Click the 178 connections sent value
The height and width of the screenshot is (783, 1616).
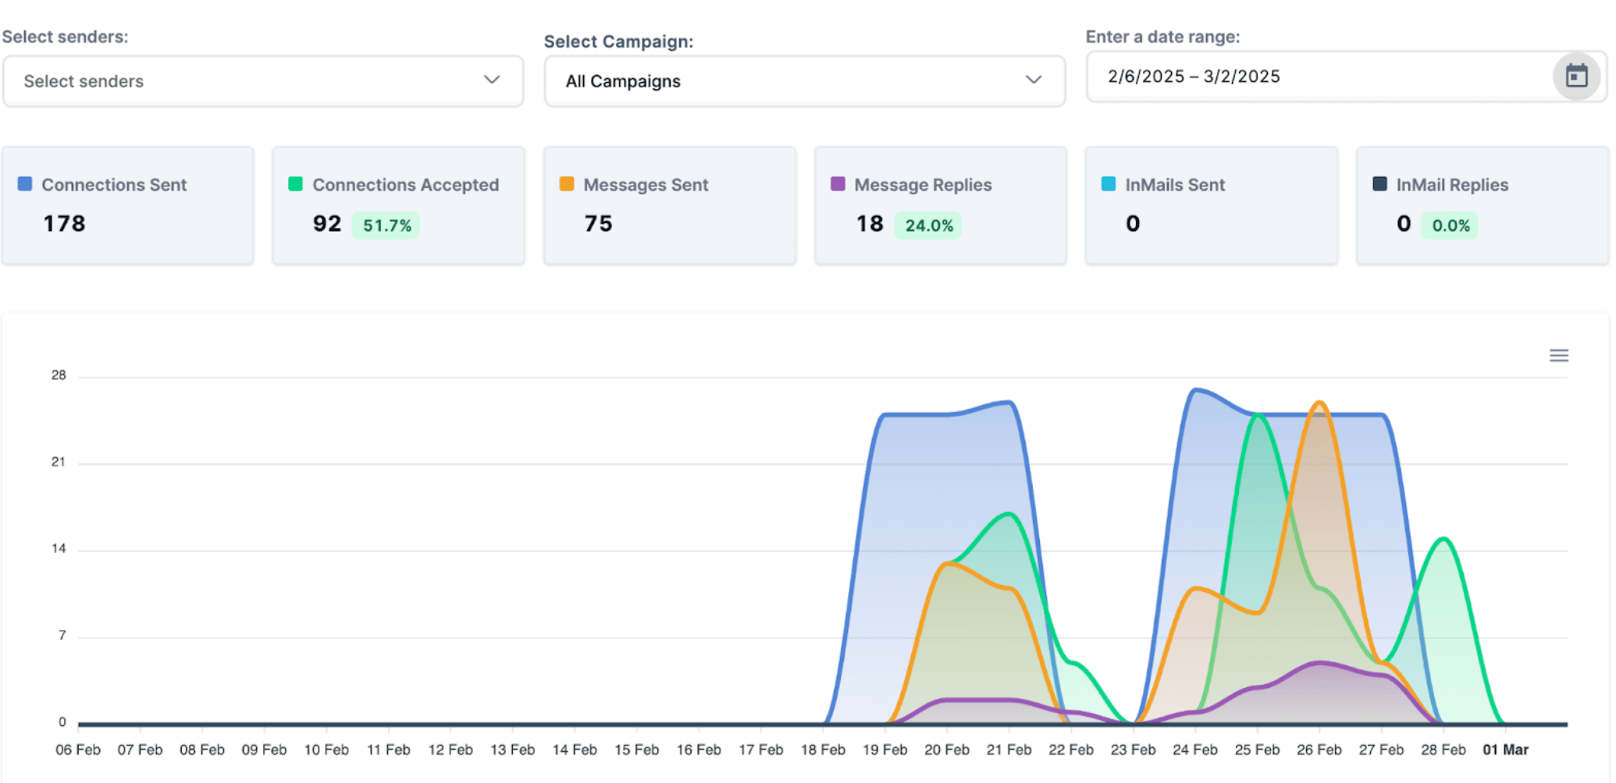coord(64,224)
